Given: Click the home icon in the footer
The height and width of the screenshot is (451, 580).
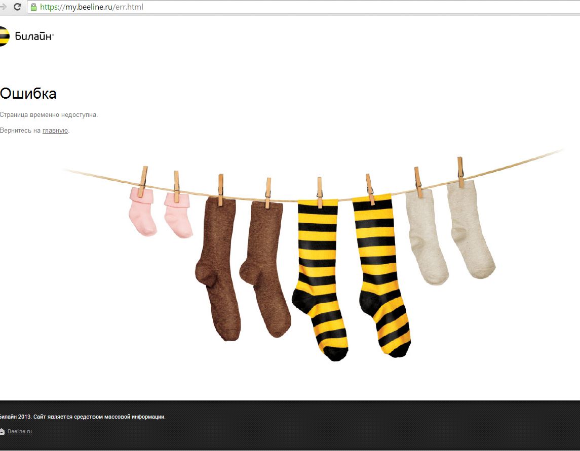Looking at the screenshot, I should click(x=2, y=432).
